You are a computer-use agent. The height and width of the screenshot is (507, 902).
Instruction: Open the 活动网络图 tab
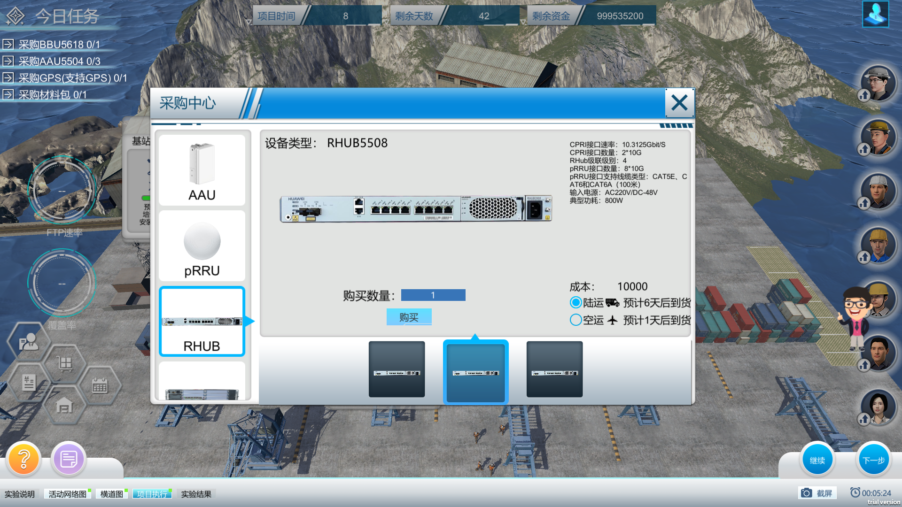click(x=68, y=494)
